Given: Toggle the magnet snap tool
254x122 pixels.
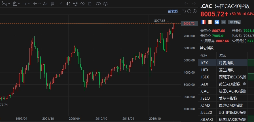Looking at the screenshot, I should point(68,4).
